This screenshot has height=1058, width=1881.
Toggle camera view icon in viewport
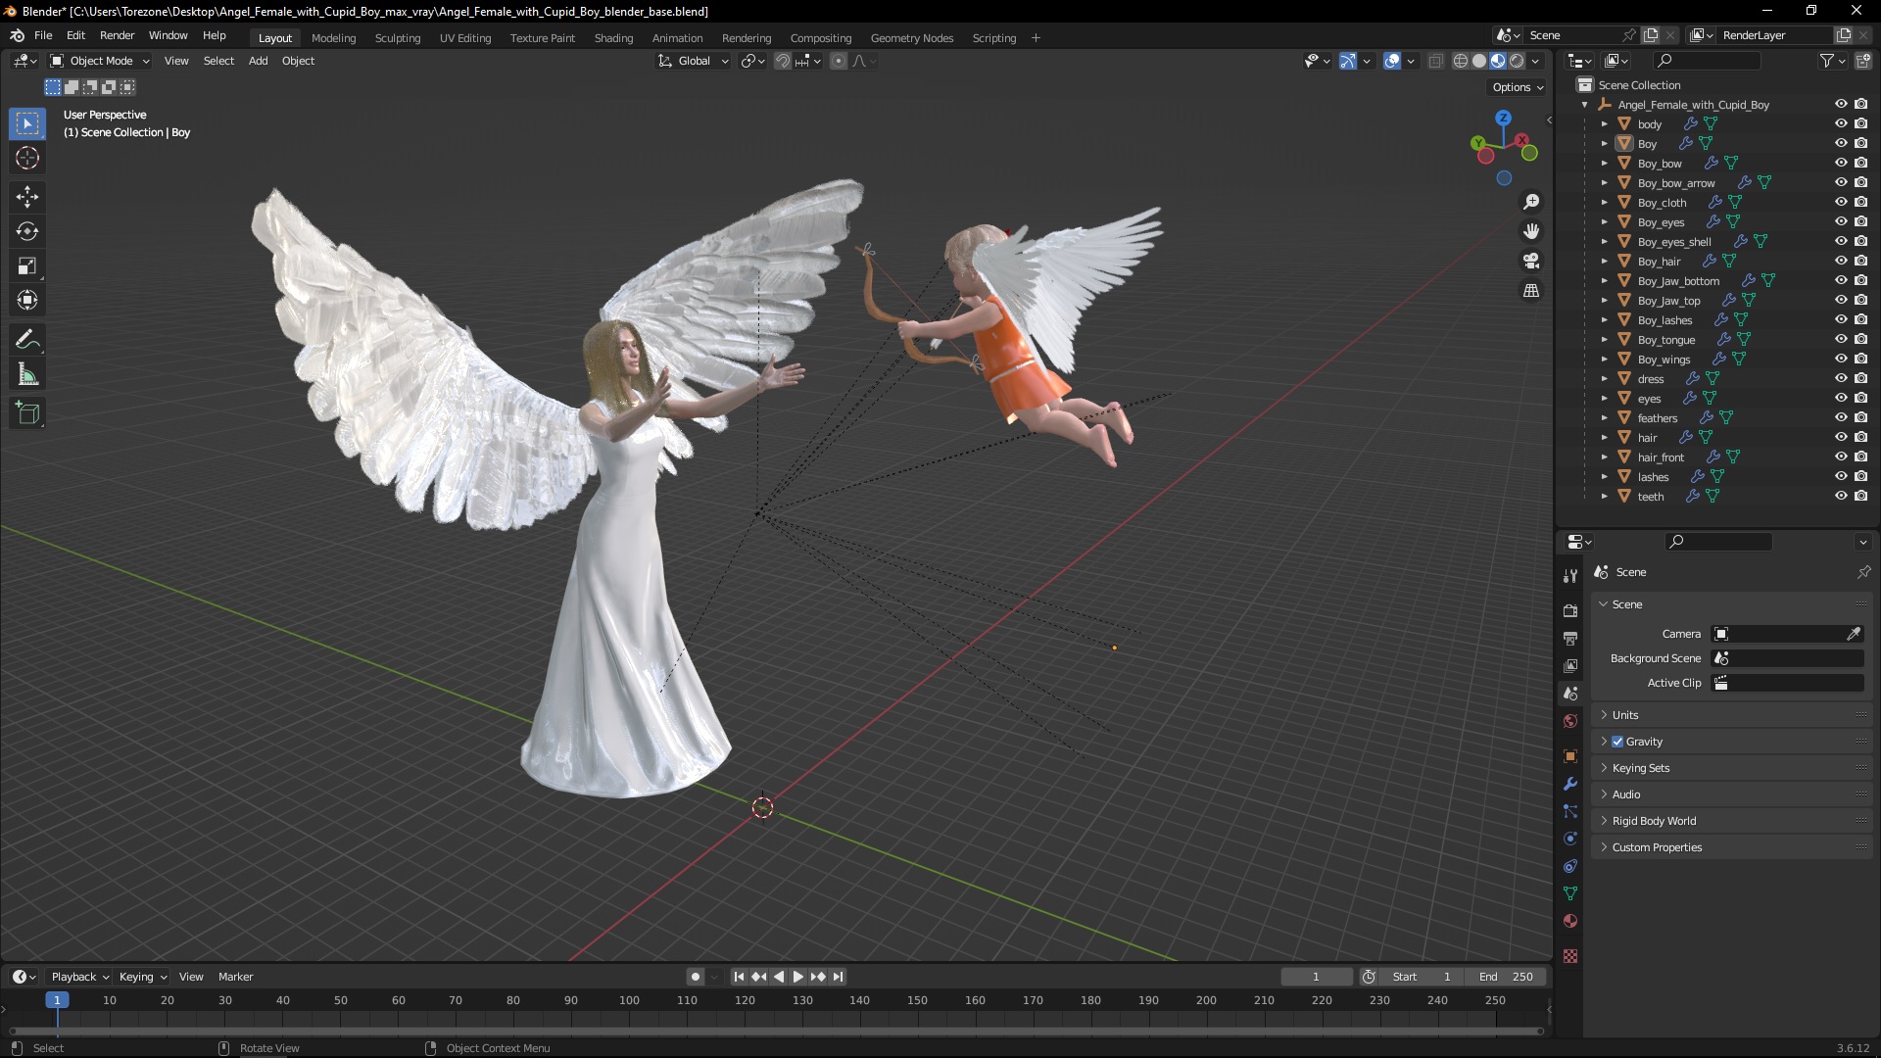(x=1531, y=261)
